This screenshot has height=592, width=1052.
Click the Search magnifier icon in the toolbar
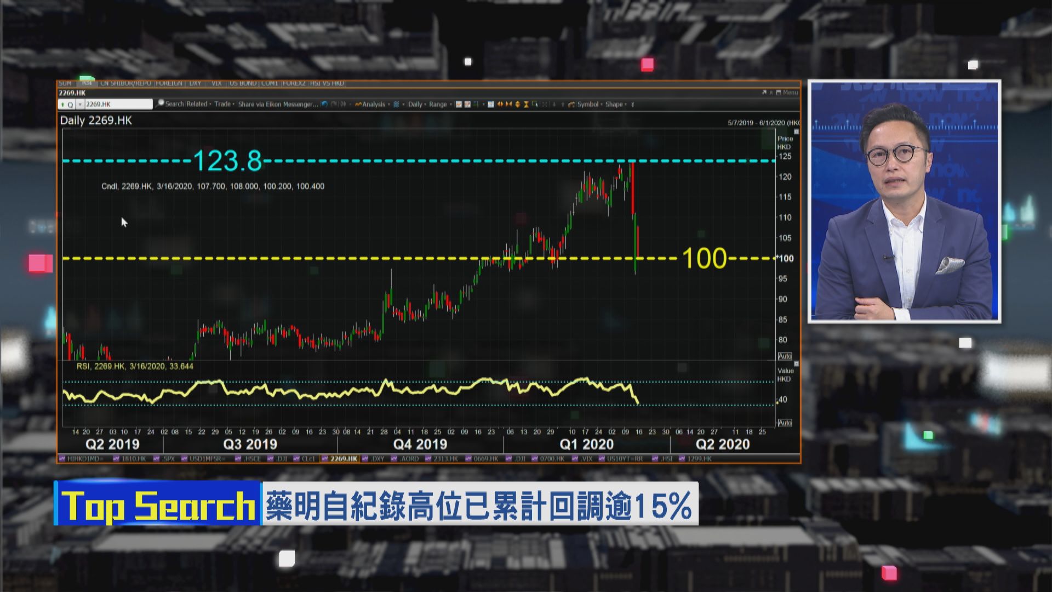(x=159, y=104)
